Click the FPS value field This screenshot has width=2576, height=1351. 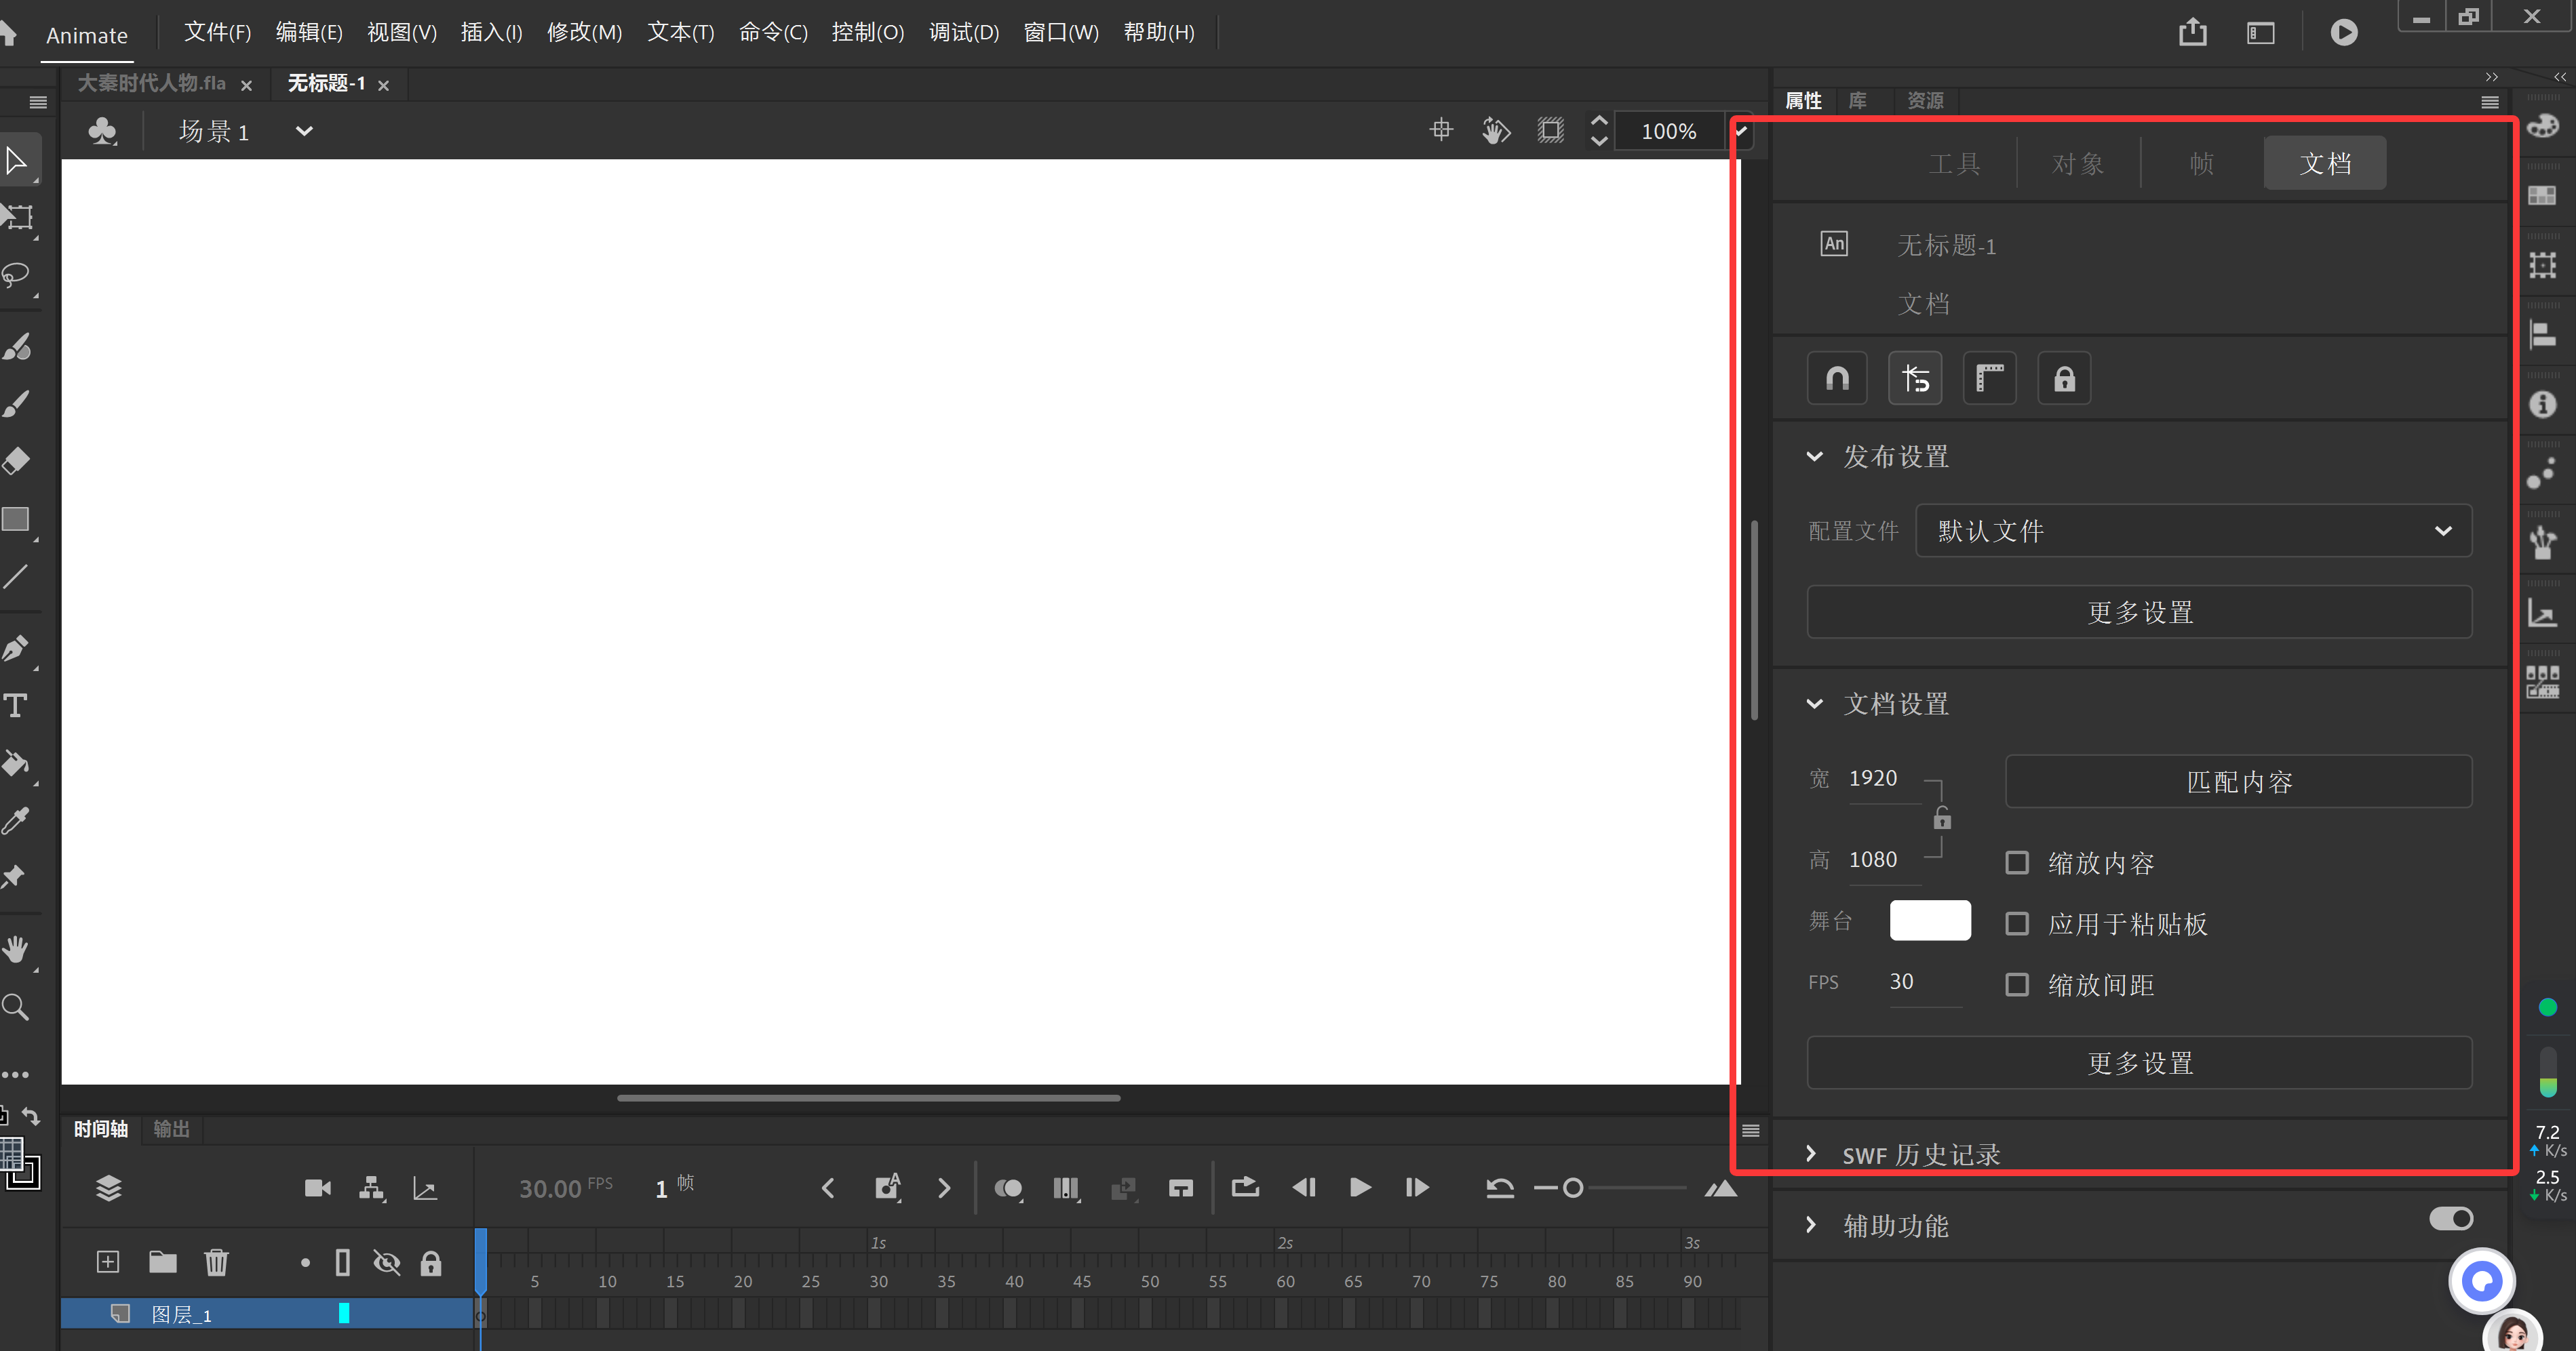pyautogui.click(x=1902, y=982)
